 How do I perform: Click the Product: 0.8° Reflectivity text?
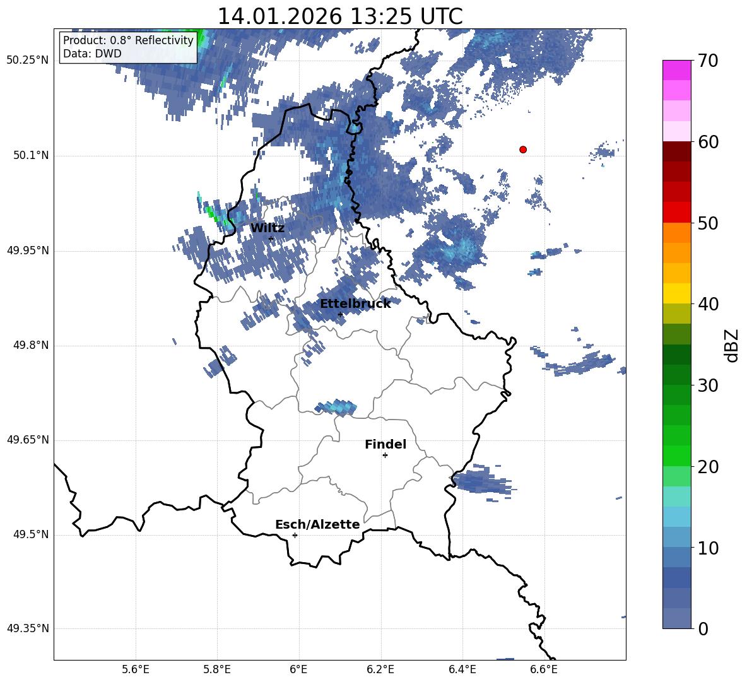[128, 40]
